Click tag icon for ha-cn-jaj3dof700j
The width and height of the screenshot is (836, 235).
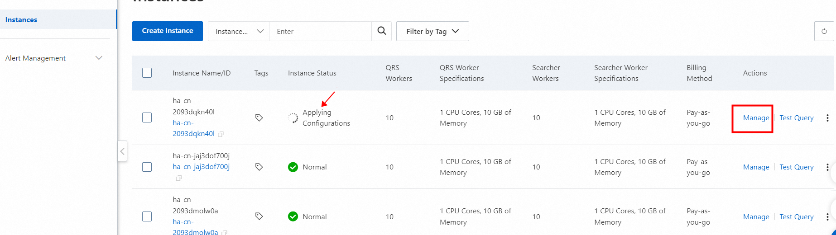click(259, 167)
